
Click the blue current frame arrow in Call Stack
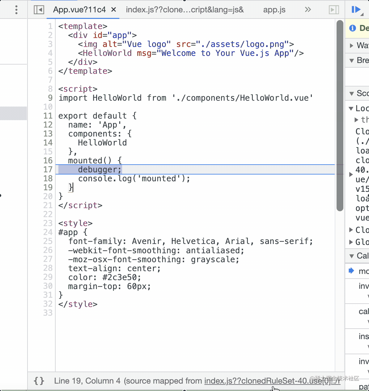[x=351, y=271]
